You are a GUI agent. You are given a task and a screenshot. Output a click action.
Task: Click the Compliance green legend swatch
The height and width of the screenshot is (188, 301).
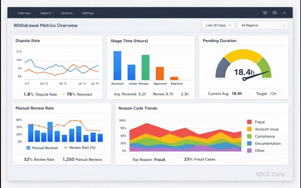(x=249, y=136)
